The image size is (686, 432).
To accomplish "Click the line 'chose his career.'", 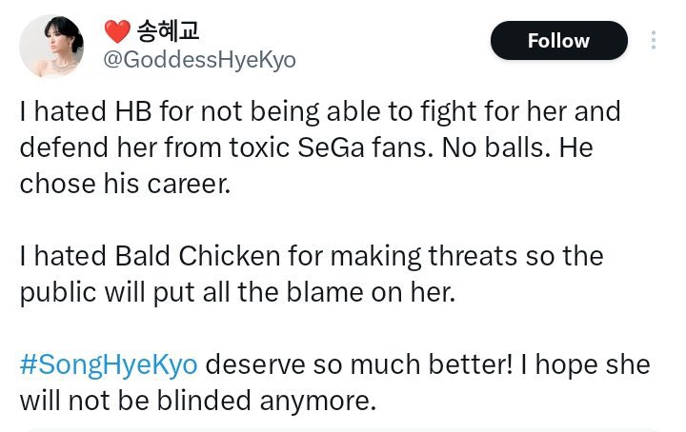I will pos(125,185).
